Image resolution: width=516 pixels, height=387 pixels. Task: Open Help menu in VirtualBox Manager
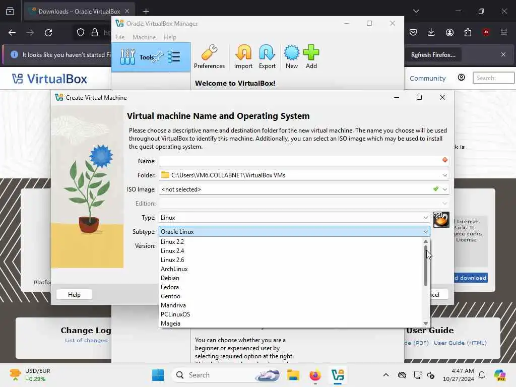click(x=170, y=37)
